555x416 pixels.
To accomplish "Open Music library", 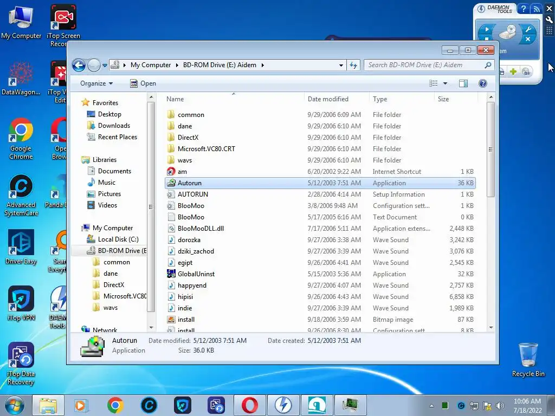I will pyautogui.click(x=101, y=183).
